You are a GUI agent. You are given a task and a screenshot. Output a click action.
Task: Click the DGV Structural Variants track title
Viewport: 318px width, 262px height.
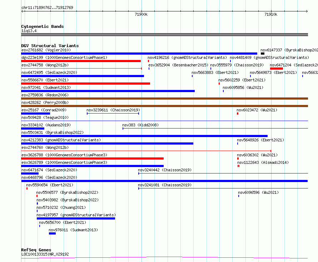(x=50, y=46)
